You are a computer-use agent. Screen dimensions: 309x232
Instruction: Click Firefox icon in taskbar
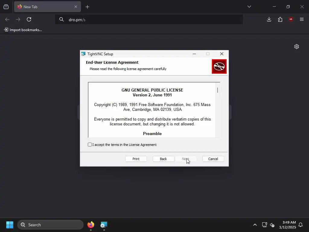pyautogui.click(x=91, y=225)
